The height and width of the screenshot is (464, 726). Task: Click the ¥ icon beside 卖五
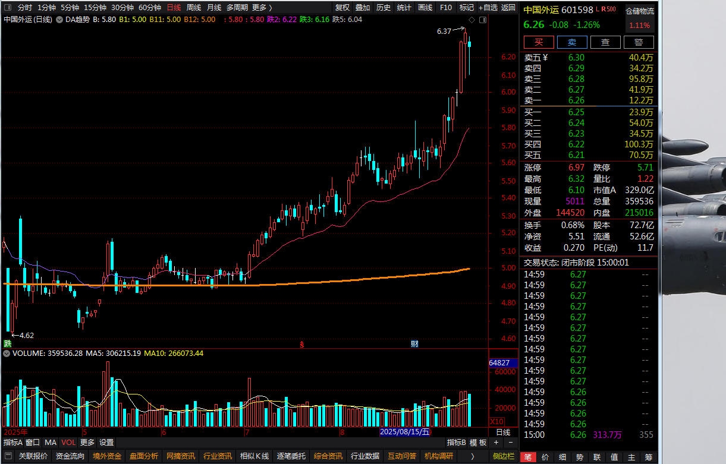pyautogui.click(x=545, y=58)
